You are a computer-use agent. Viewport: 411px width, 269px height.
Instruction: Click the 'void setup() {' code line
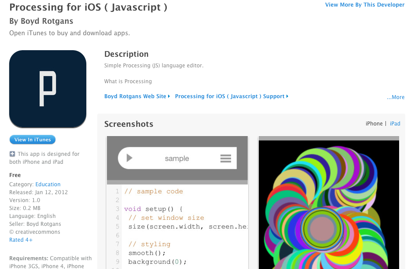pyautogui.click(x=153, y=209)
